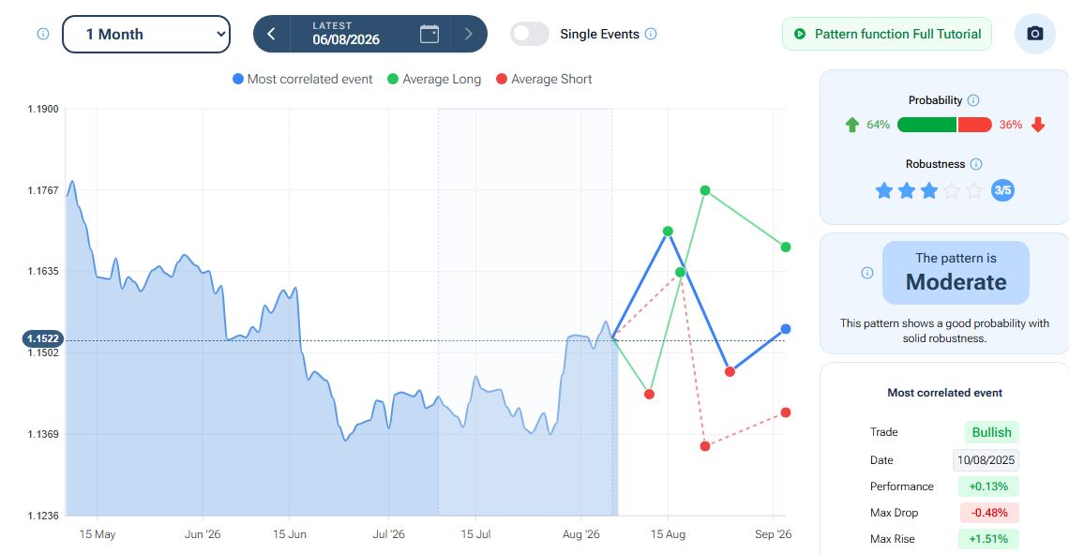Image resolution: width=1069 pixels, height=554 pixels.
Task: Open the calendar date picker icon
Action: tap(429, 34)
